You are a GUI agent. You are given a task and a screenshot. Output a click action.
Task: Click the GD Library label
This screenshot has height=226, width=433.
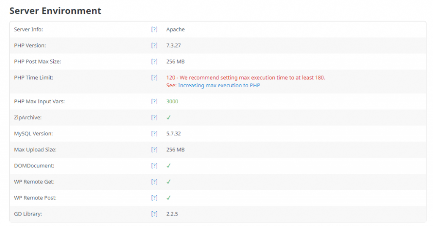coord(28,214)
